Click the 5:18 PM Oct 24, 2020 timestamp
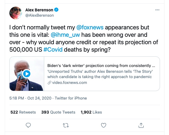The image size is (169, 135). 31,98
